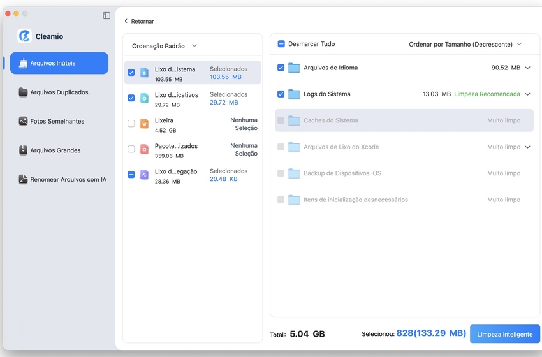Viewport: 542px width, 357px height.
Task: Uncheck the Arquivos de Idioma checkbox
Action: [x=281, y=68]
